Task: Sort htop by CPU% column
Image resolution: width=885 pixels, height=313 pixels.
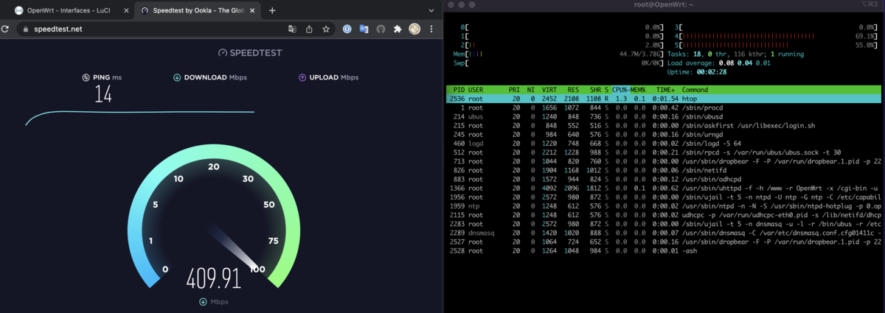Action: click(620, 90)
